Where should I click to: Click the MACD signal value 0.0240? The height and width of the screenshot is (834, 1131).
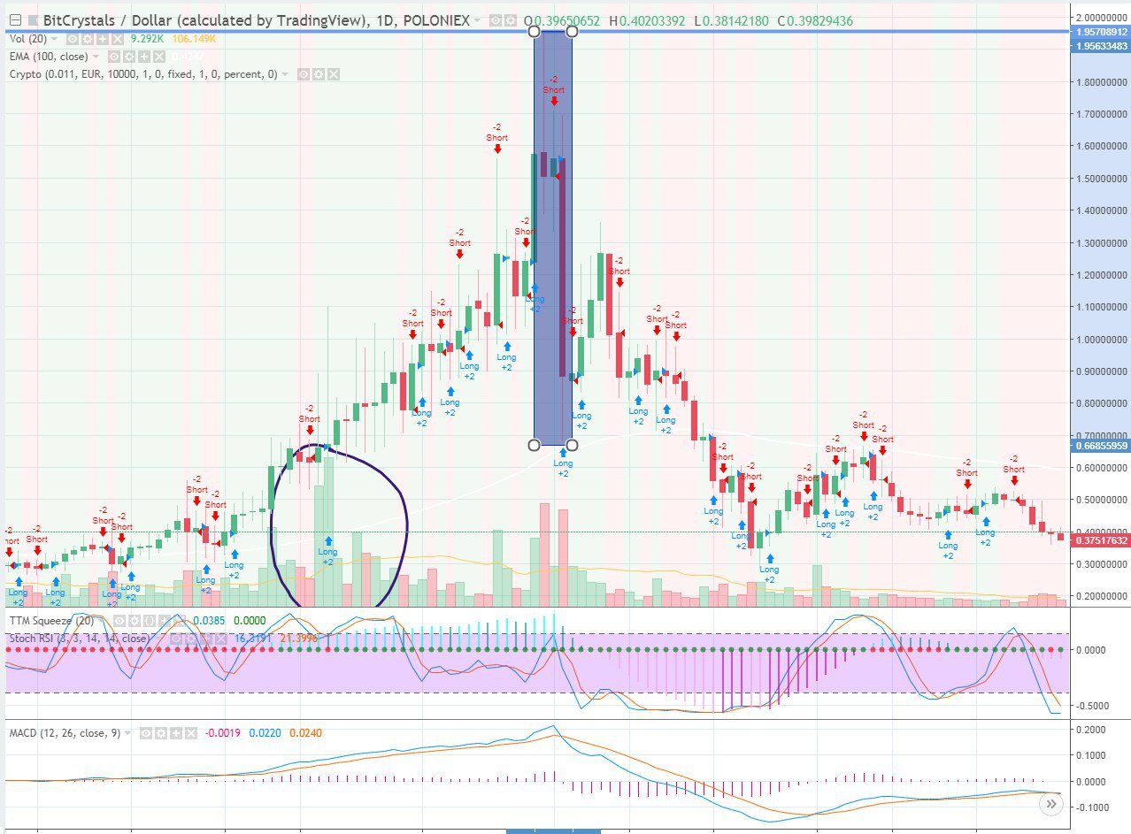pos(306,733)
